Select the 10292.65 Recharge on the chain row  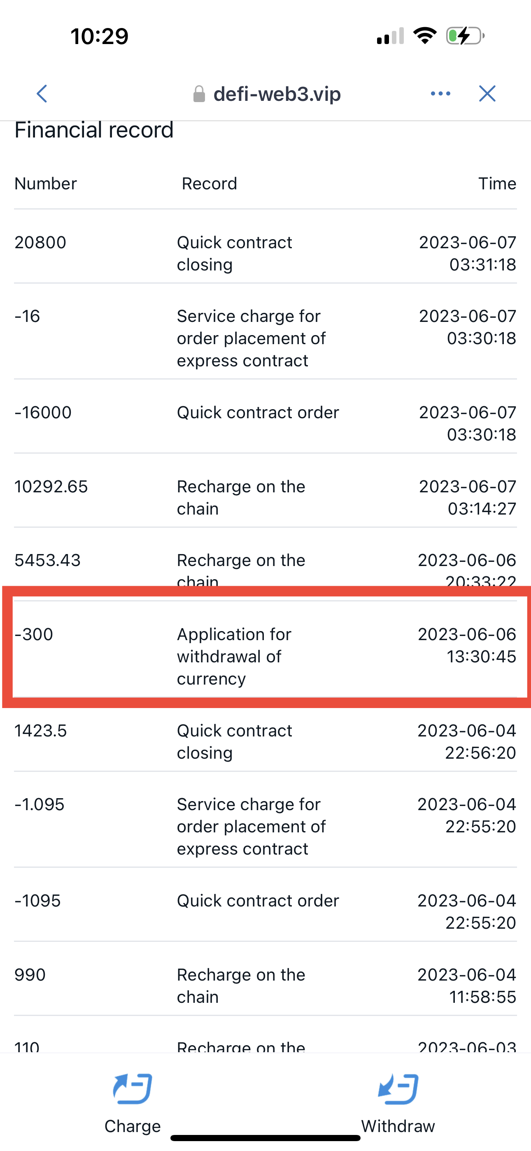pyautogui.click(x=265, y=497)
